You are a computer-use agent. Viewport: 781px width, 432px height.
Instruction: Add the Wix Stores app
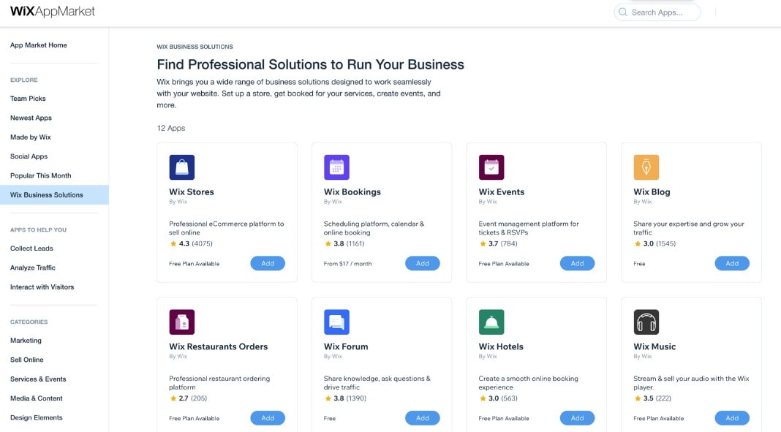click(268, 263)
